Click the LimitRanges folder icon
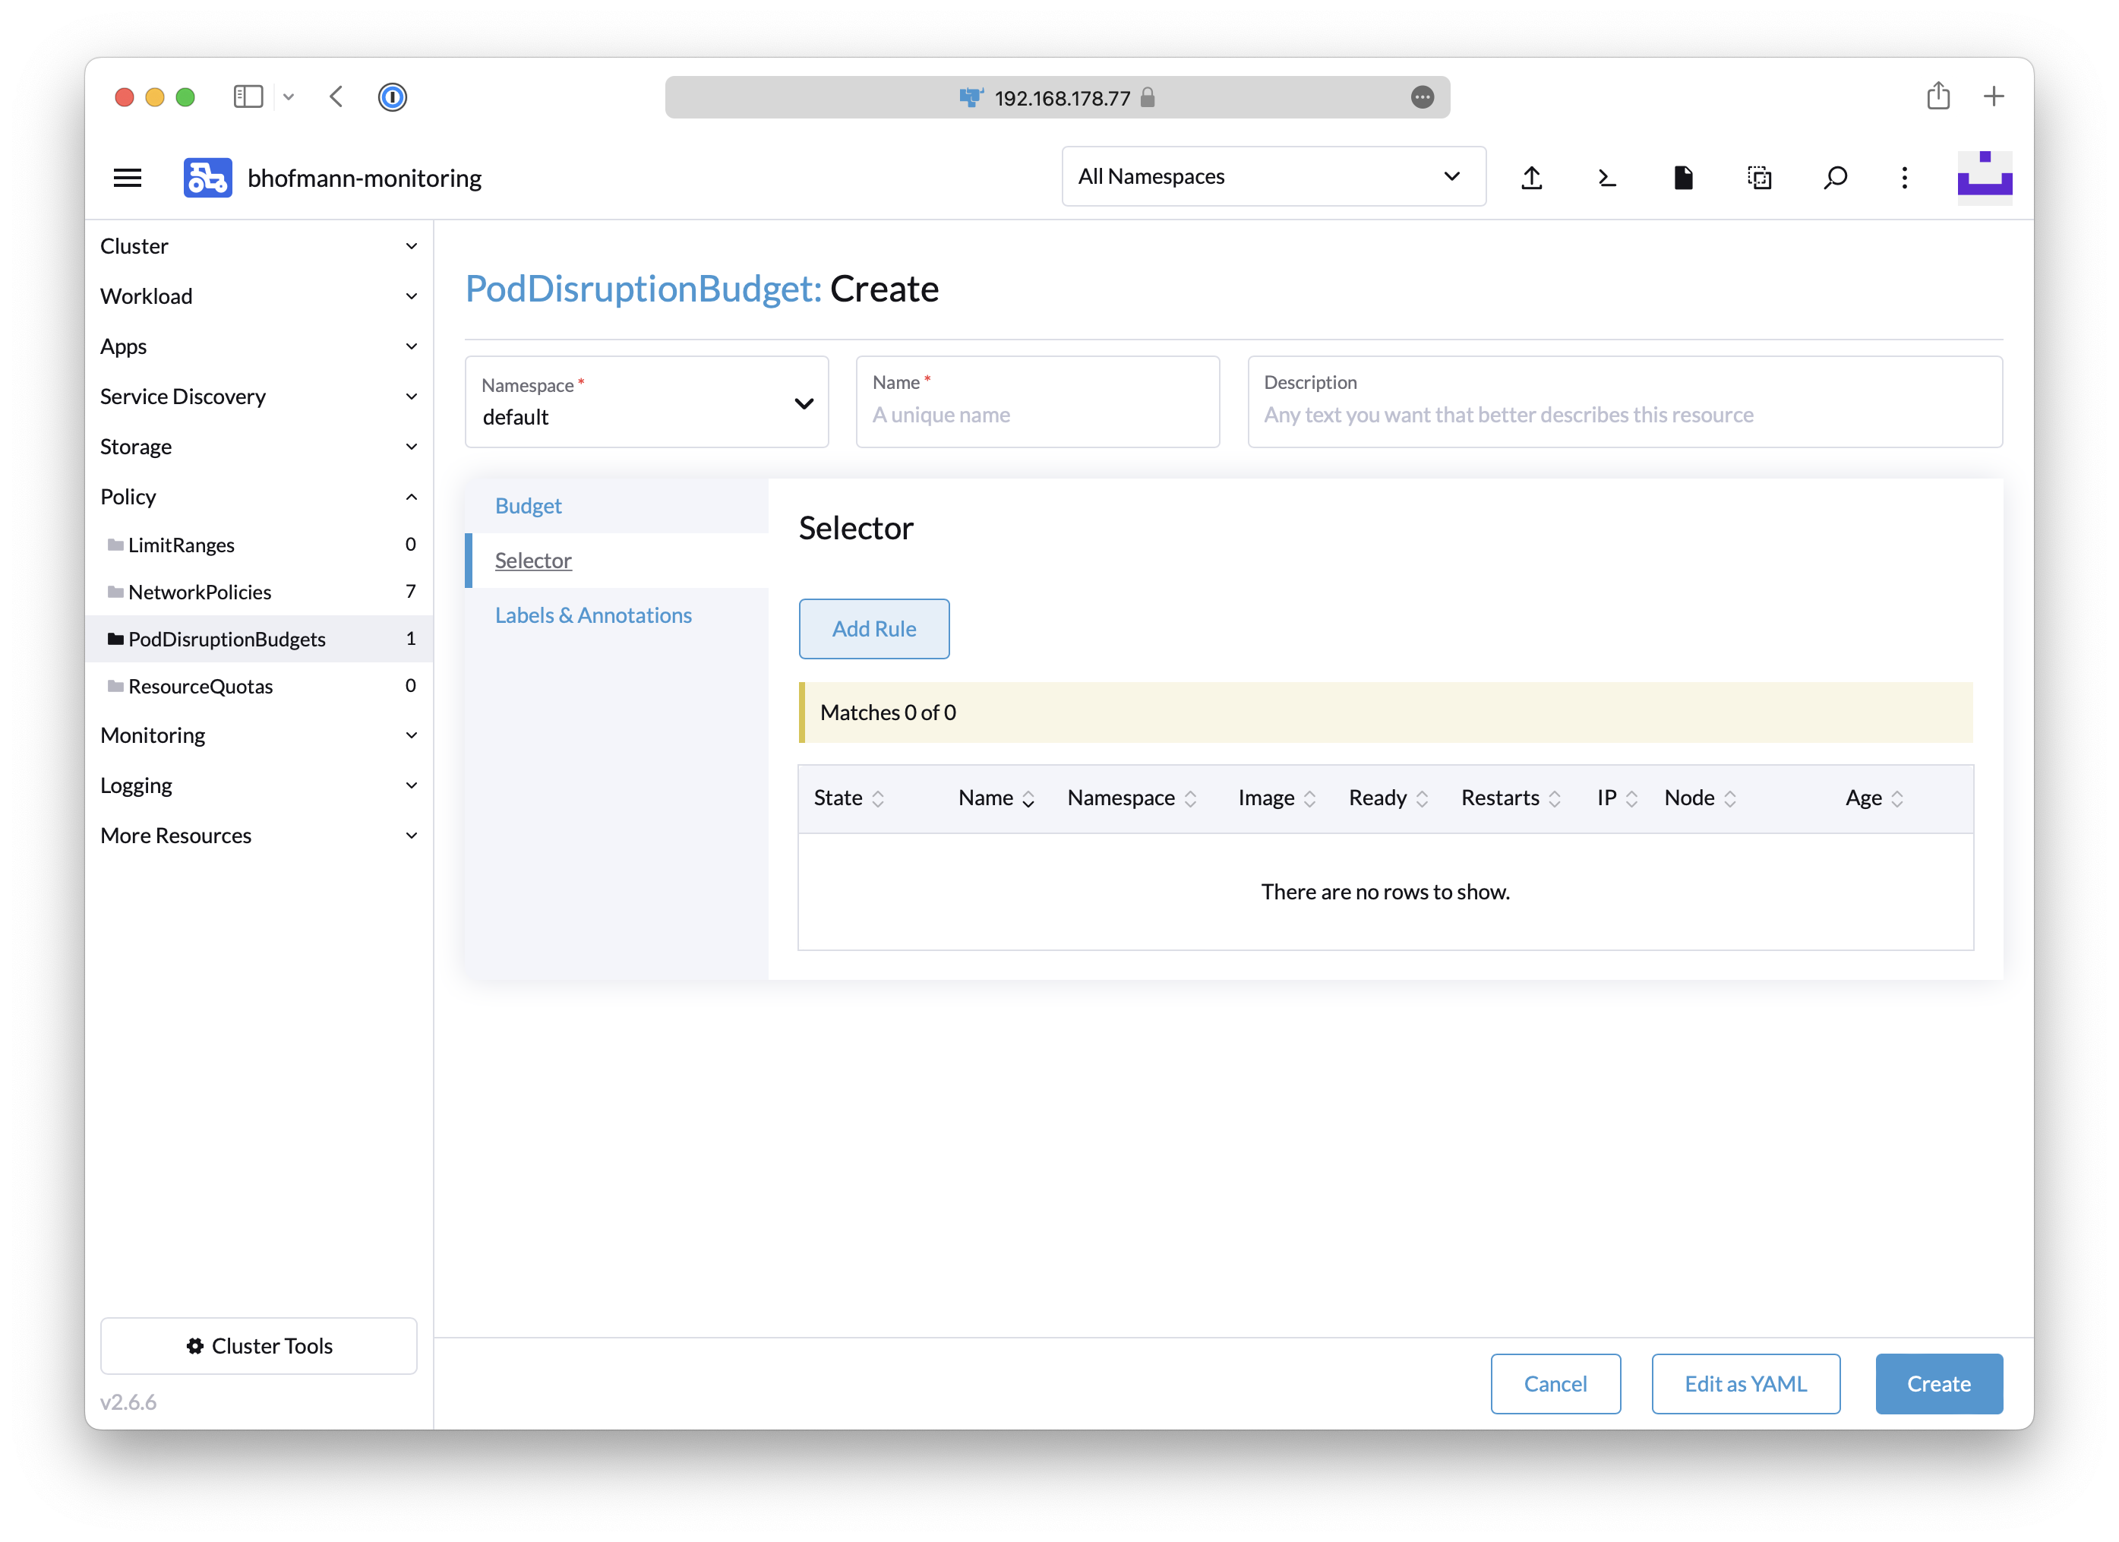2119x1542 pixels. [116, 545]
